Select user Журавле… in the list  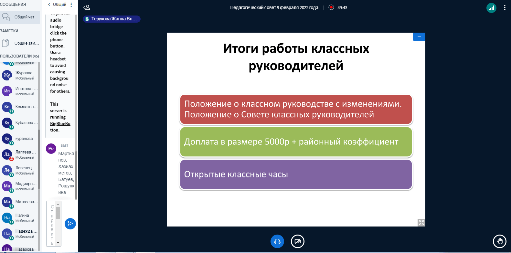coord(20,75)
